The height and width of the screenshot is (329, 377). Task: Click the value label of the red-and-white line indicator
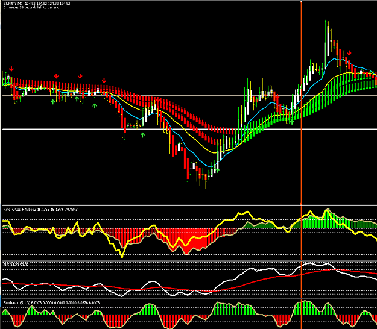pos(16,265)
